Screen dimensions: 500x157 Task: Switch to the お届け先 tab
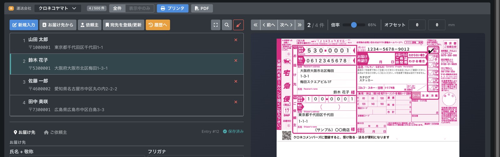[x=24, y=132]
